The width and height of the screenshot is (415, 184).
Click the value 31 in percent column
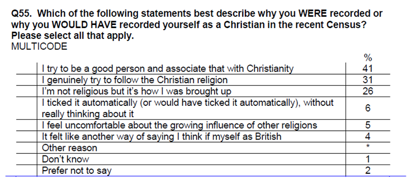pyautogui.click(x=367, y=80)
